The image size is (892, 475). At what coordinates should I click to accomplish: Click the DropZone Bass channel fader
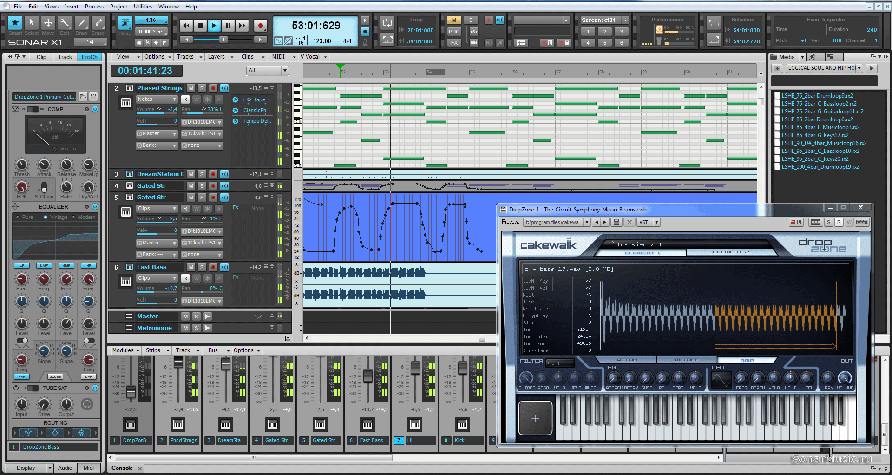(131, 391)
